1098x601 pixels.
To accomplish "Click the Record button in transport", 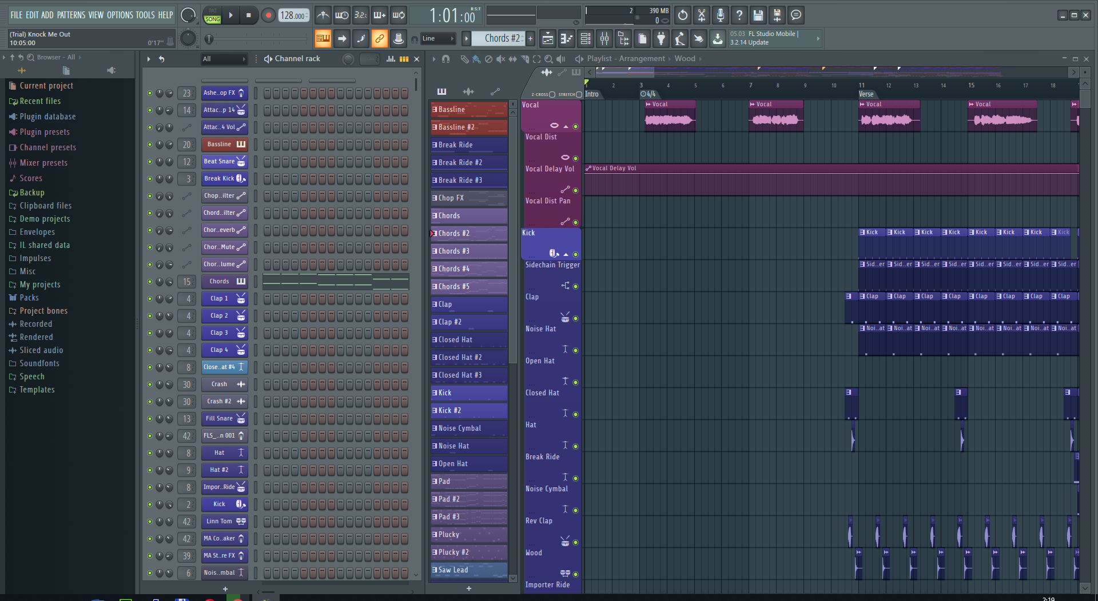I will (x=268, y=15).
